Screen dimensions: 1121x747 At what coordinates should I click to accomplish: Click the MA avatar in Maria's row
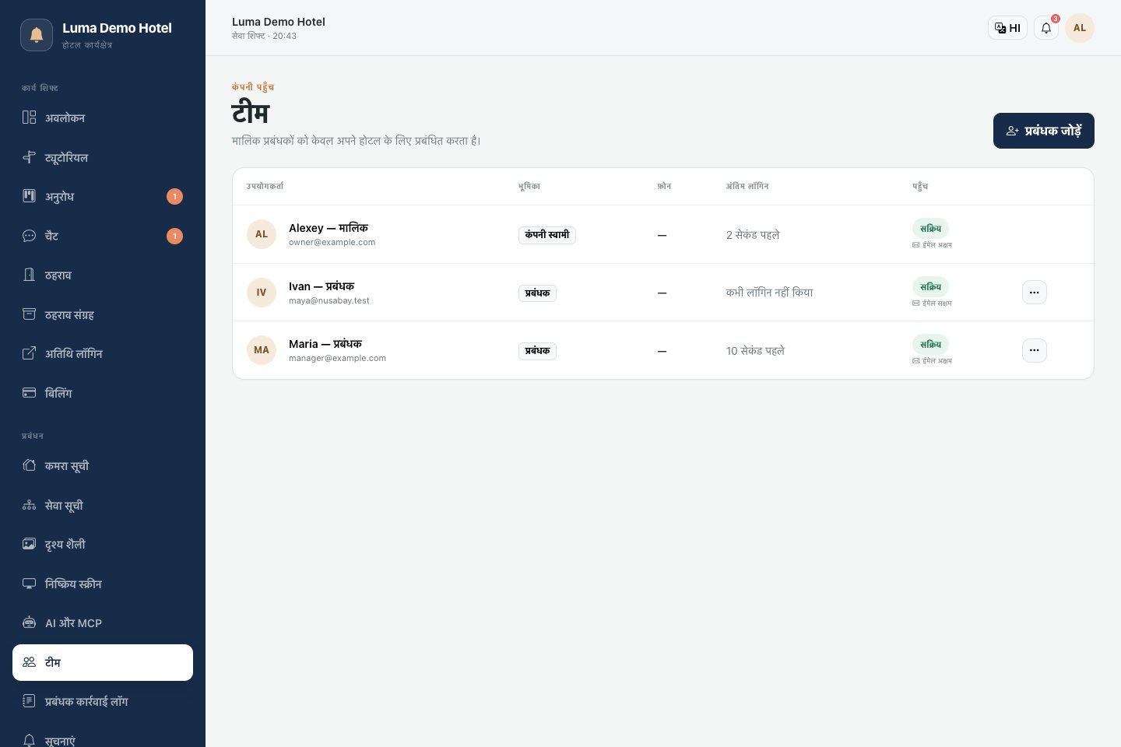262,350
